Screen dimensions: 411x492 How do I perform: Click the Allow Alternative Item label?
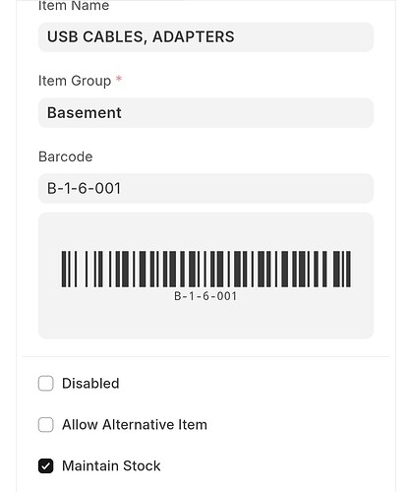click(x=135, y=425)
